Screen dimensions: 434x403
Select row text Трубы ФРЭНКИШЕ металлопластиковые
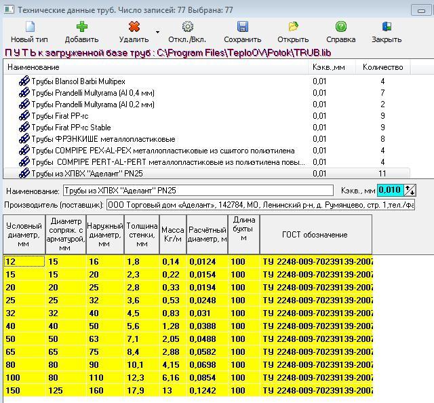[x=103, y=139]
